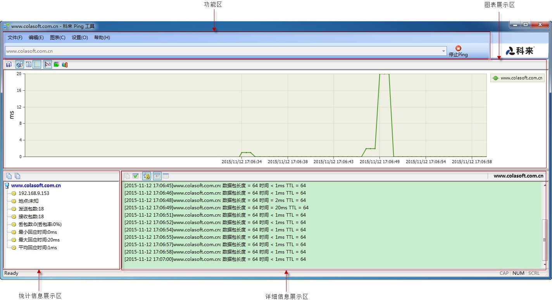Open the 图表(C) menu
This screenshot has width=552, height=300.
point(57,38)
